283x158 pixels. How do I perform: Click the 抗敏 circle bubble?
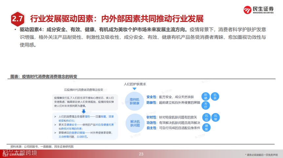[x=215, y=117]
